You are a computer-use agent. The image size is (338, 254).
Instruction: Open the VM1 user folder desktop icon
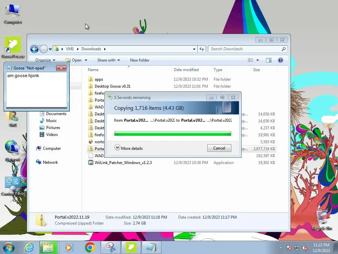(x=13, y=118)
